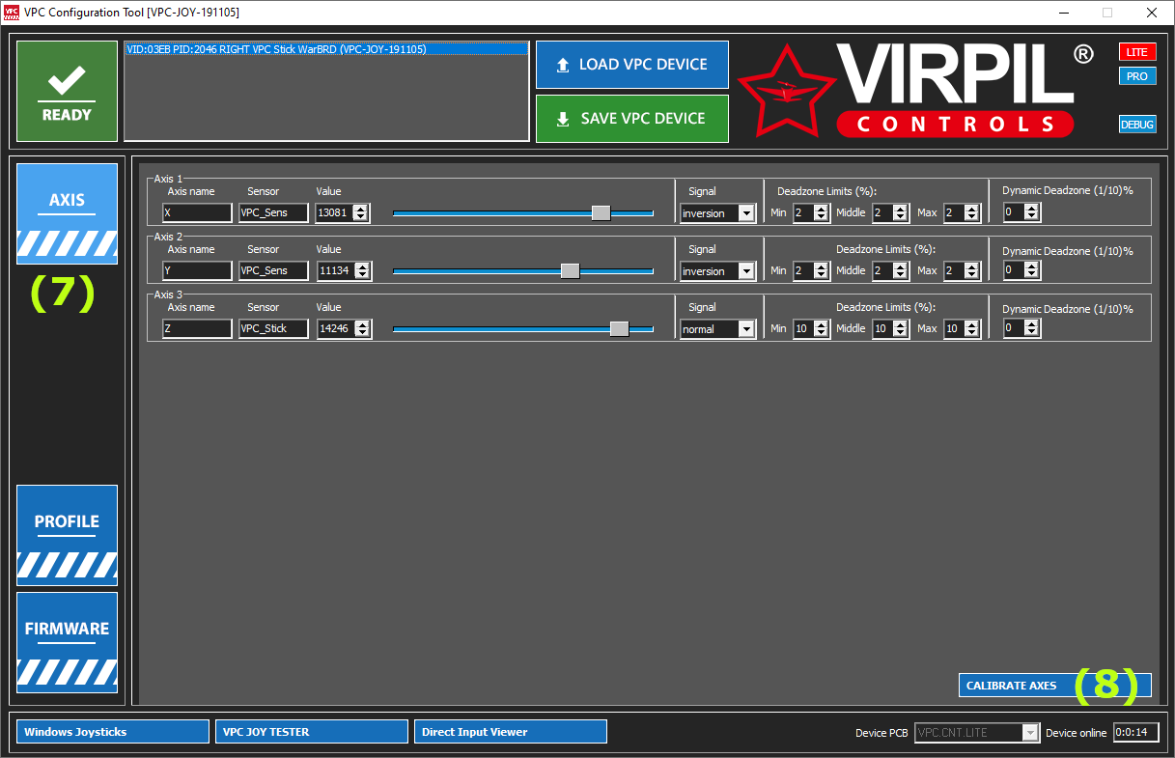
Task: Click Axis 2 Dynamic Deadzone spinner
Action: pos(1021,270)
